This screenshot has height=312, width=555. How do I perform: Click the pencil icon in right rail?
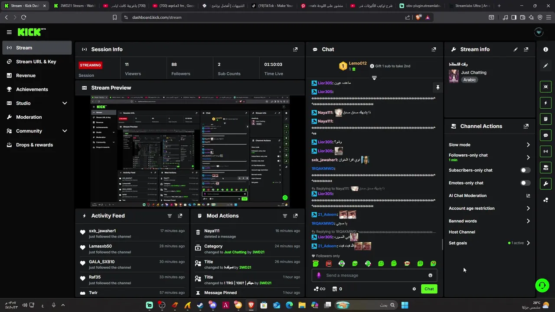coord(545,66)
